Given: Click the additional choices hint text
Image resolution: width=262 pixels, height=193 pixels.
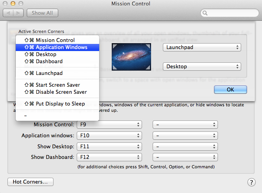Looking at the screenshot, I should coord(146,167).
